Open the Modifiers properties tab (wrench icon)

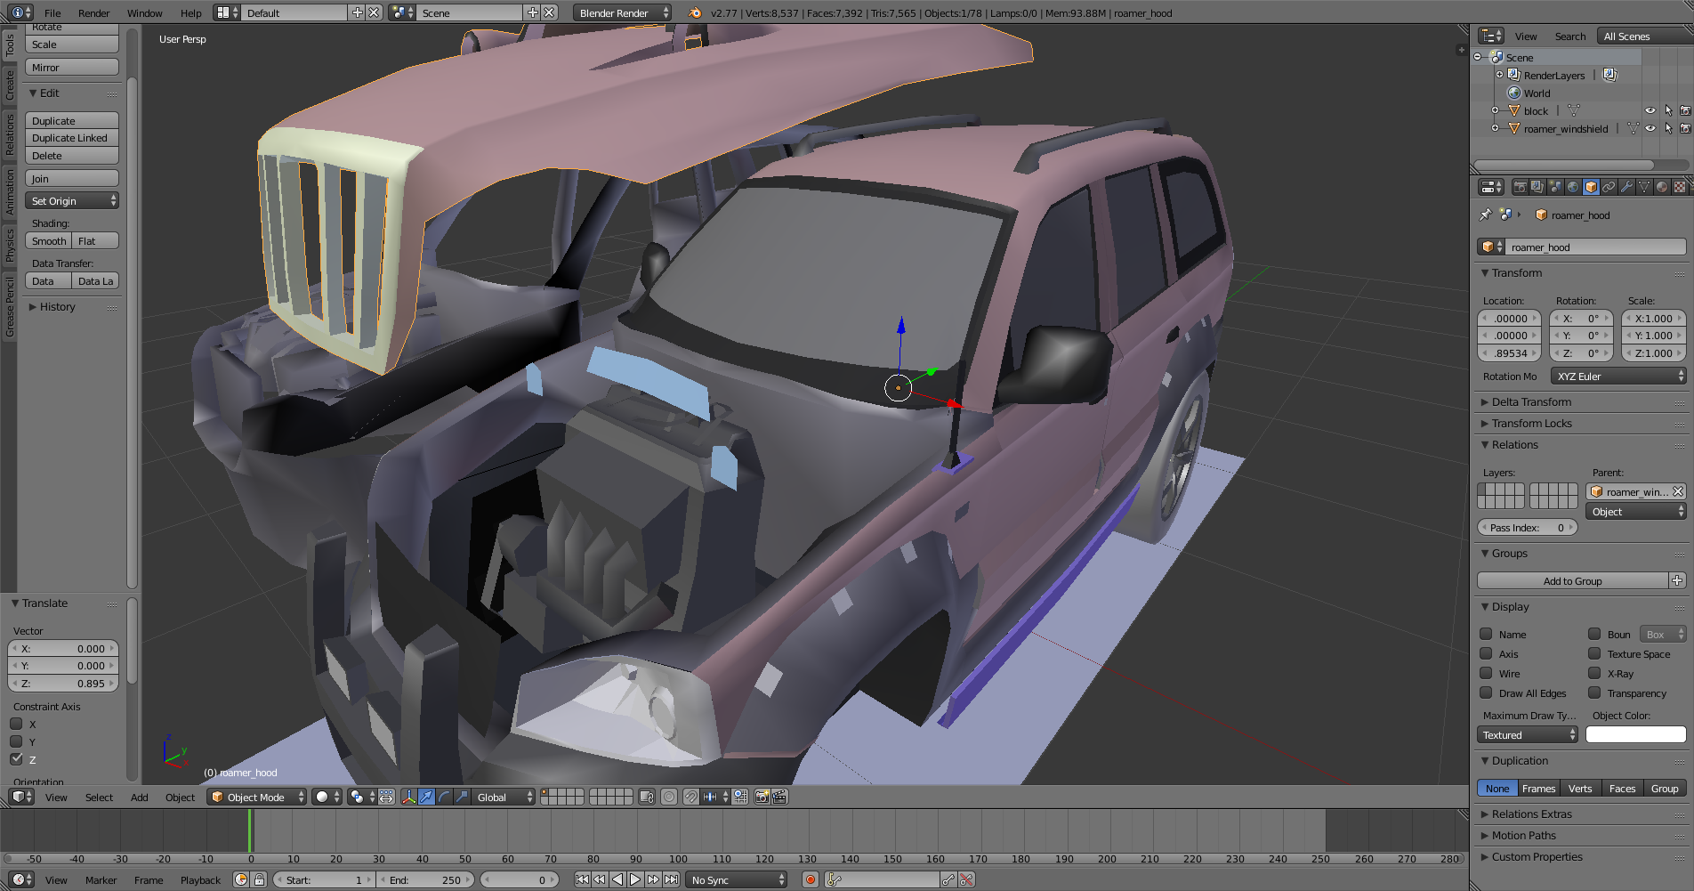pyautogui.click(x=1626, y=187)
